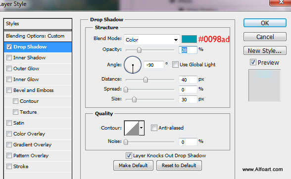This screenshot has height=179, width=291.
Task: Turn on Bevel and Emboss checkbox
Action: coord(9,90)
